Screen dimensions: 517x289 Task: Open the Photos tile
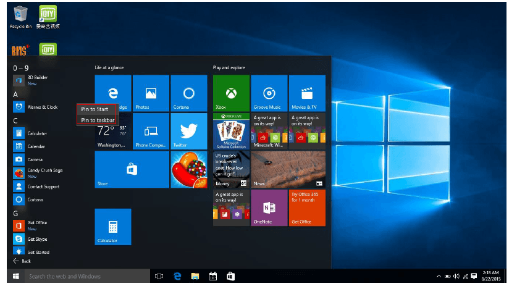[x=151, y=93]
